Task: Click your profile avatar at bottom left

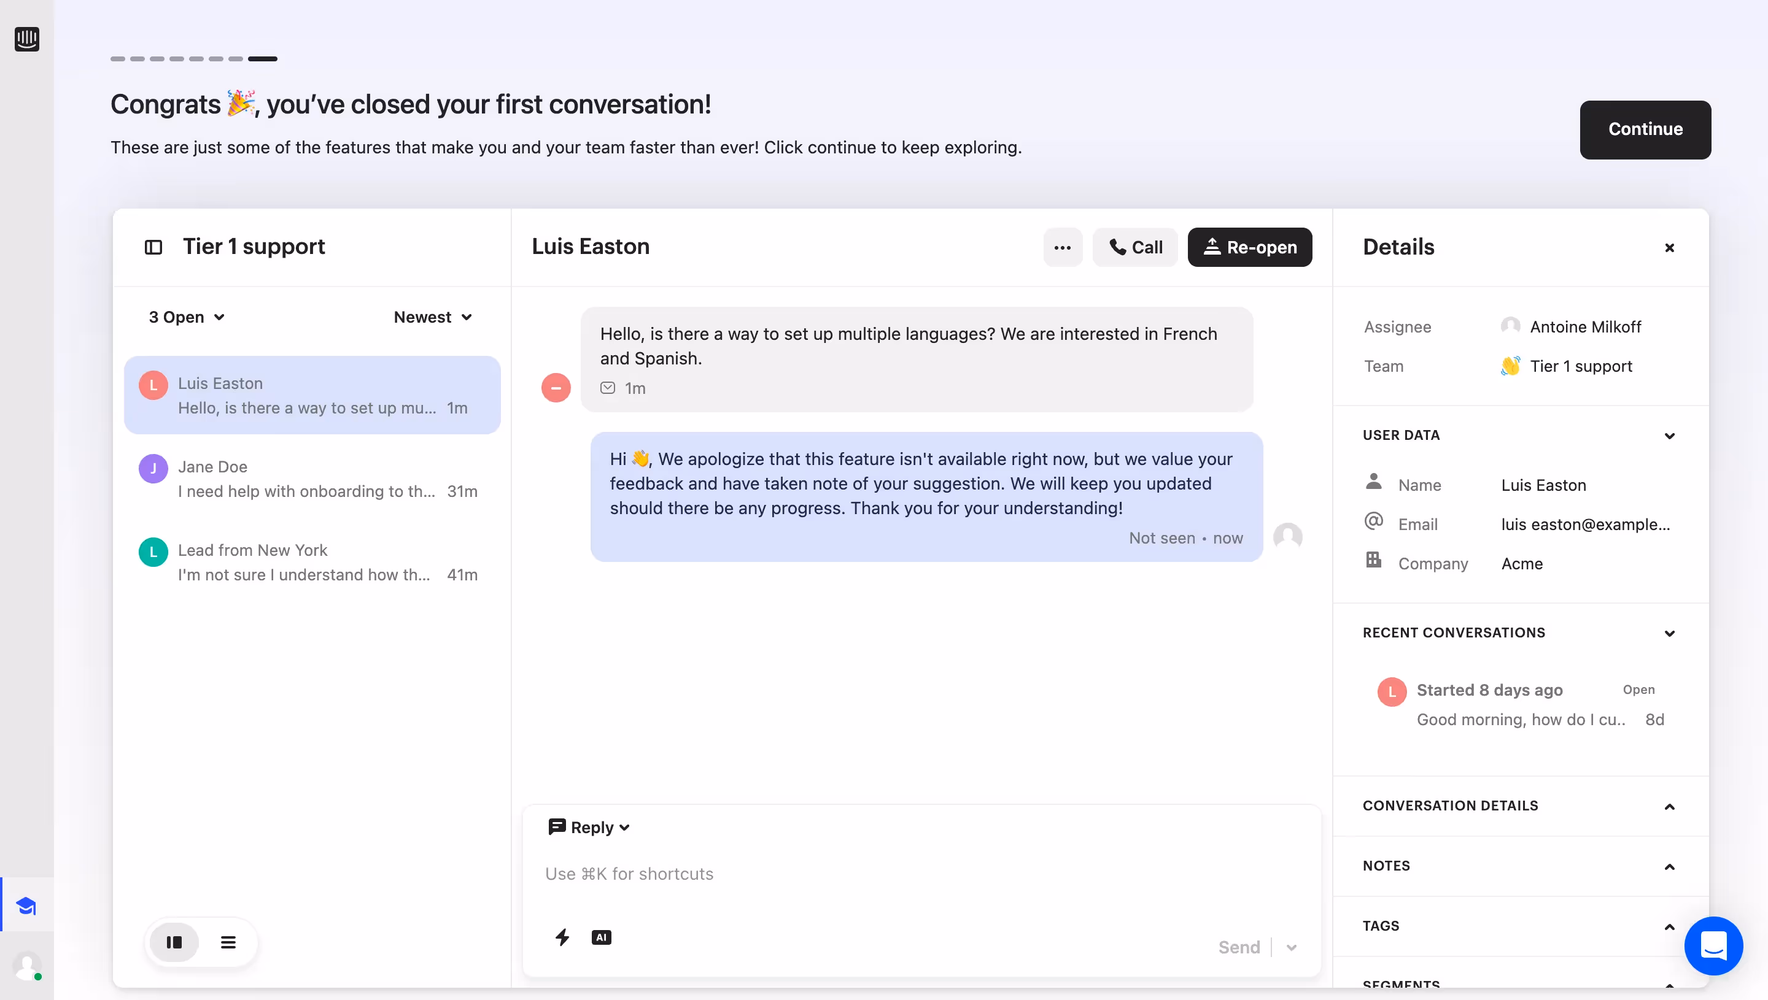Action: 27,966
